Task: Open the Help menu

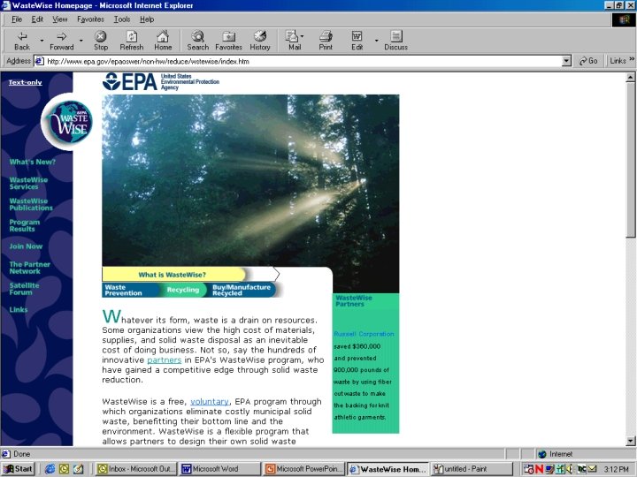Action: 147,19
